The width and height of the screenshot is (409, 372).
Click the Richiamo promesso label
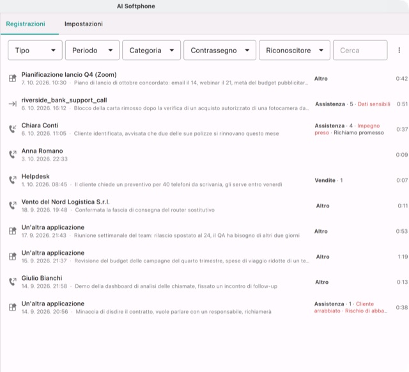click(x=359, y=133)
